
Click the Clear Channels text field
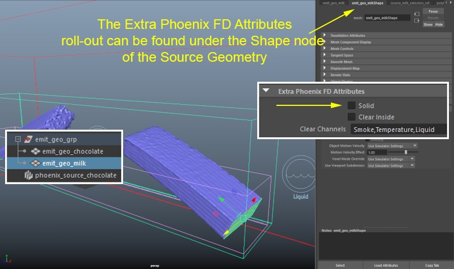coord(398,129)
